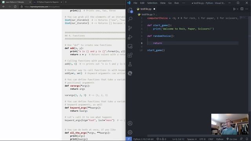Click the VS Code logo icon
251x141 pixels.
[x=129, y=3]
